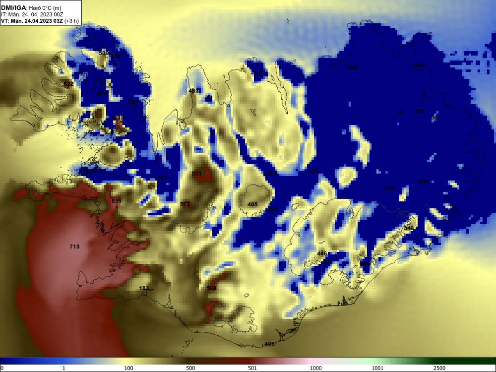Click the 572 map label

185,204
